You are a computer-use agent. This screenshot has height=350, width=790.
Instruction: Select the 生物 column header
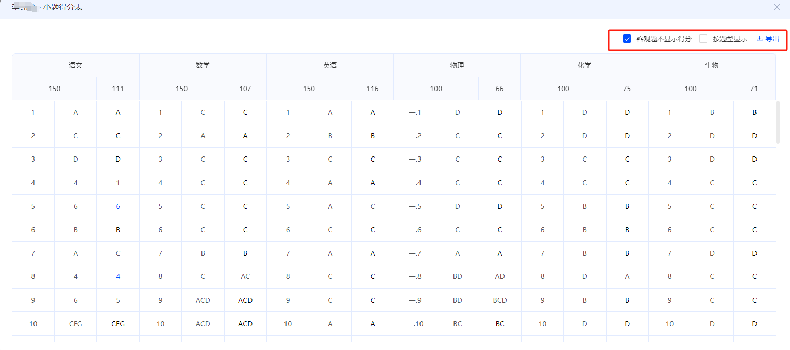712,65
